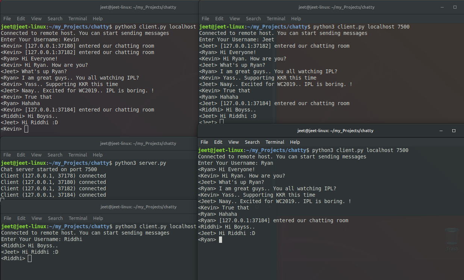Open Terminal menu in Kevin's terminal
This screenshot has height=280, width=464.
click(x=78, y=18)
